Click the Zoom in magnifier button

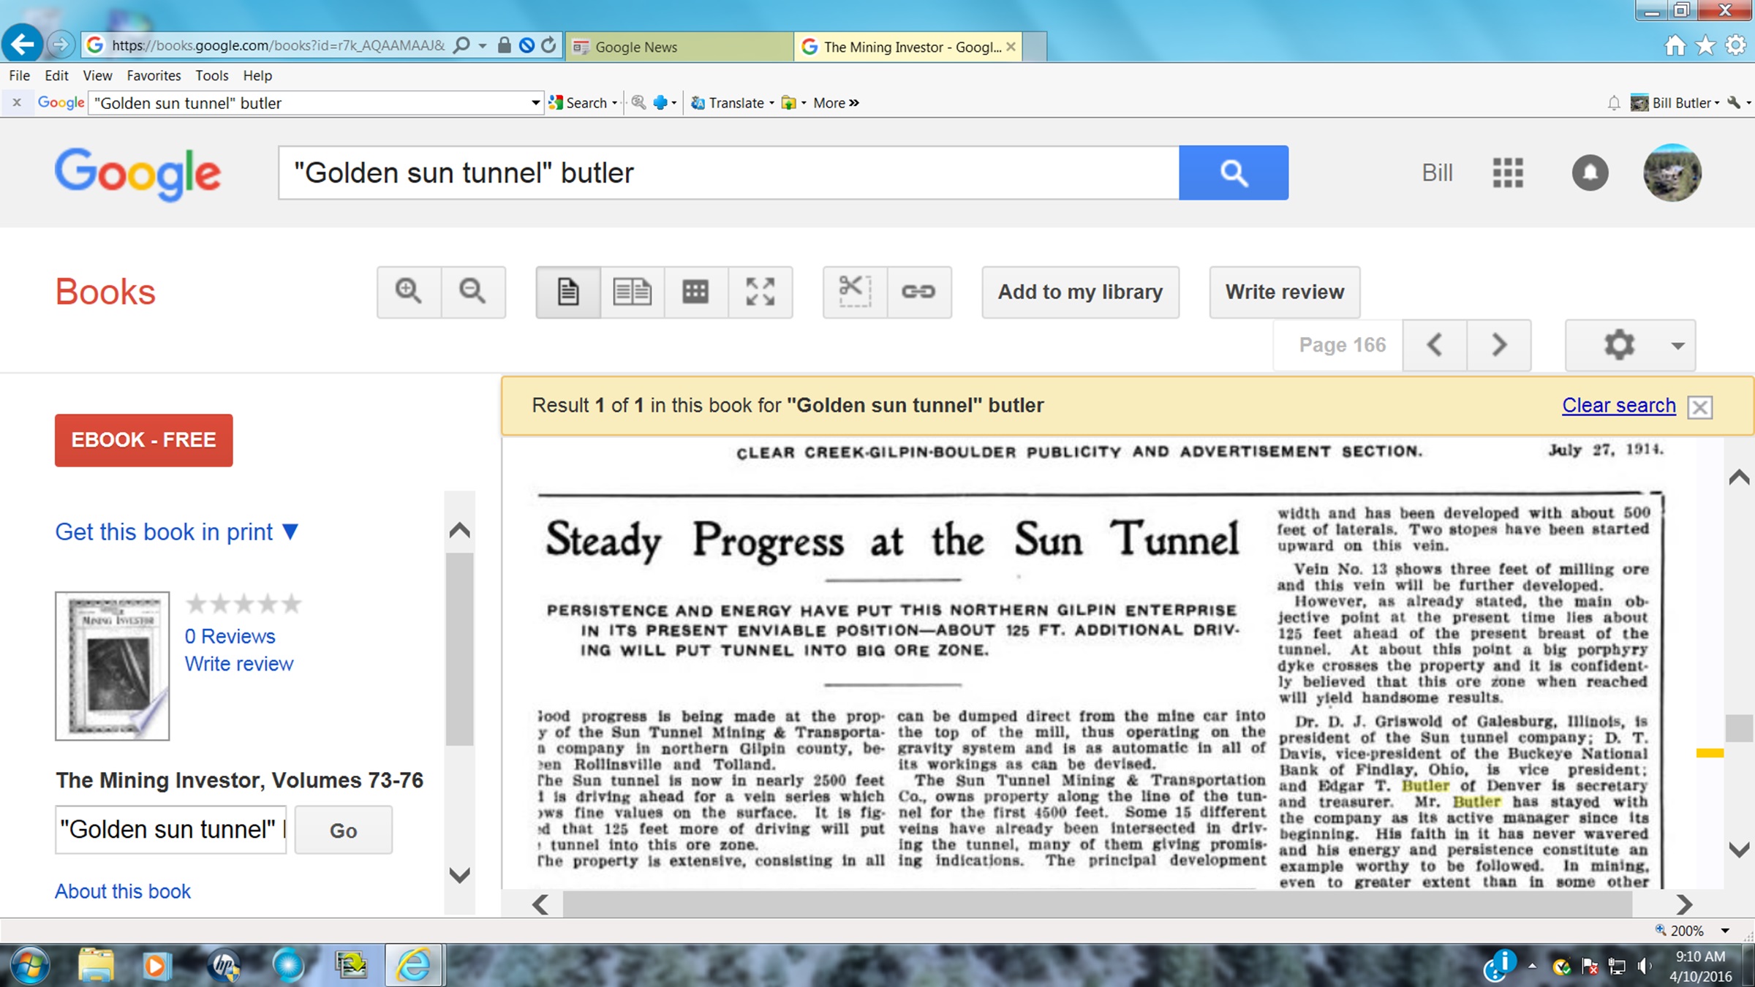(409, 292)
